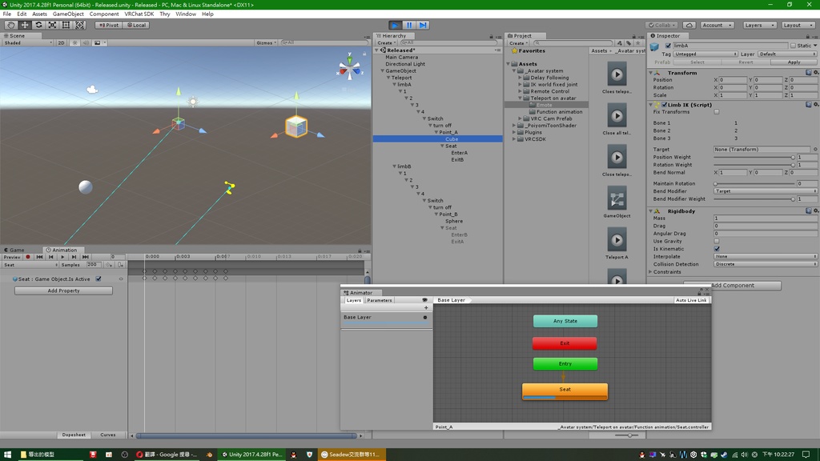Select the Rotate tool
The width and height of the screenshot is (820, 461).
pos(38,25)
